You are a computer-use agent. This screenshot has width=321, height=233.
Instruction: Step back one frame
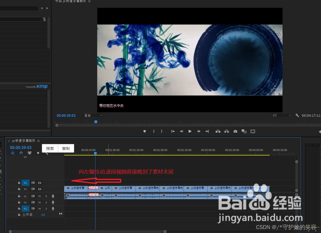point(181,131)
